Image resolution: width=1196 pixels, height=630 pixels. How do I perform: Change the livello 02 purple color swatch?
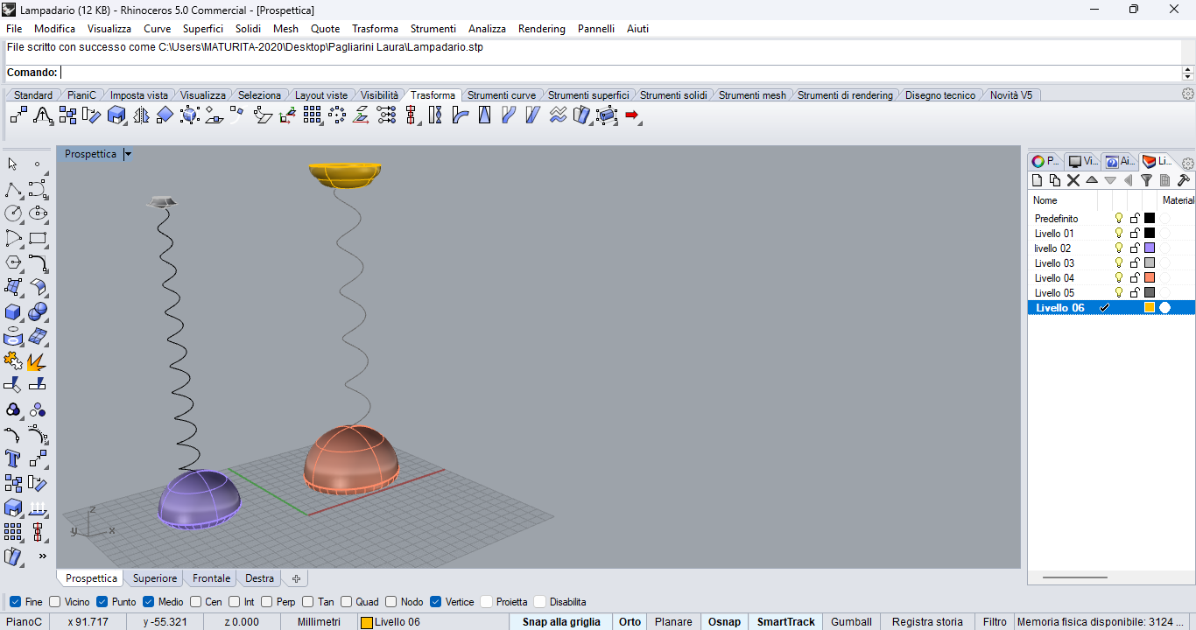(x=1150, y=248)
